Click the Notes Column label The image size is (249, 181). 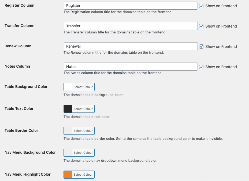point(17,66)
